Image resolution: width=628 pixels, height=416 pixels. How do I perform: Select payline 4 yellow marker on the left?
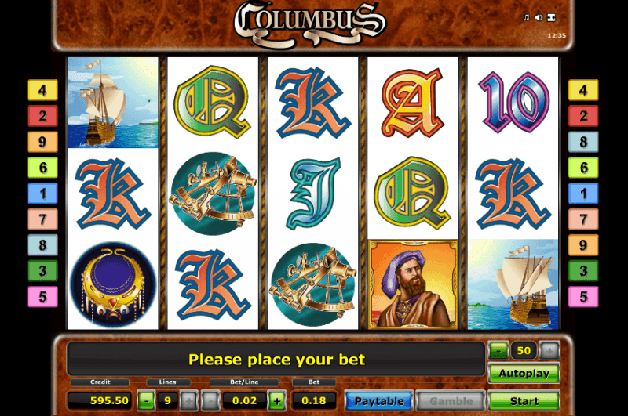[x=43, y=90]
